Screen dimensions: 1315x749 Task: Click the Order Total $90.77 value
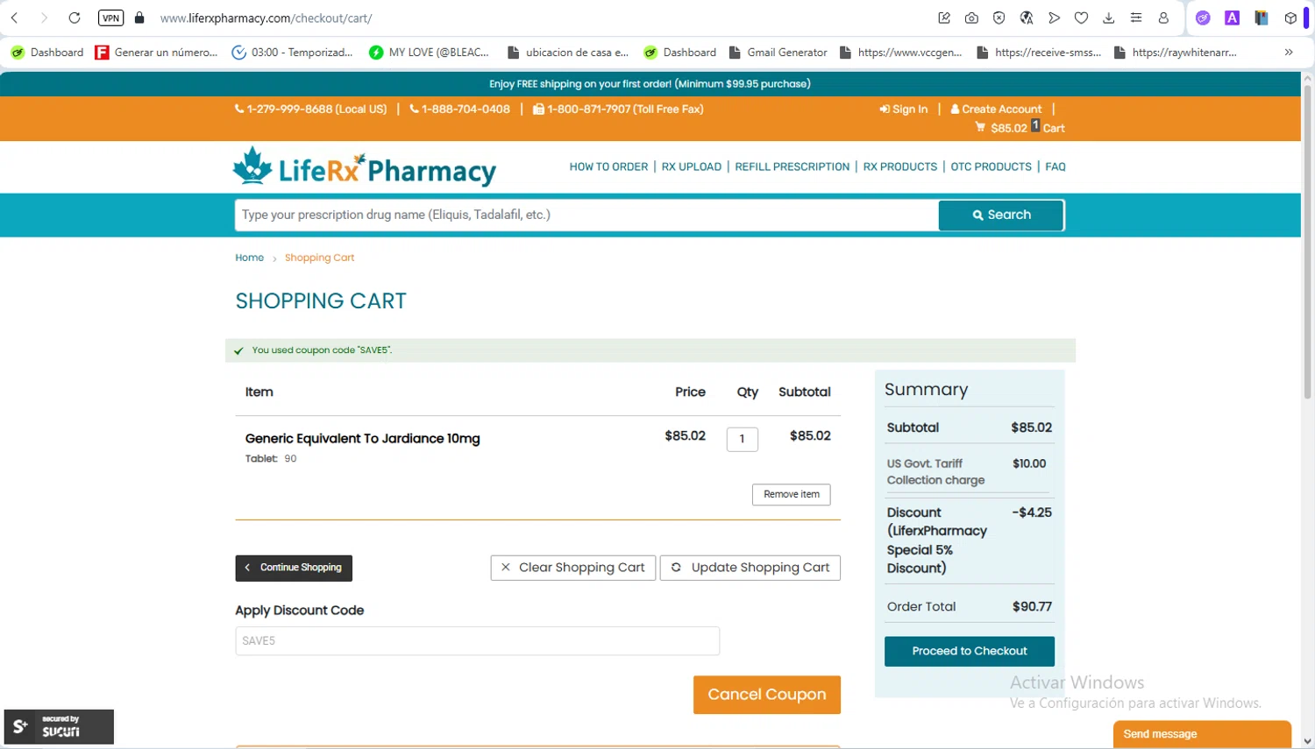1032,606
